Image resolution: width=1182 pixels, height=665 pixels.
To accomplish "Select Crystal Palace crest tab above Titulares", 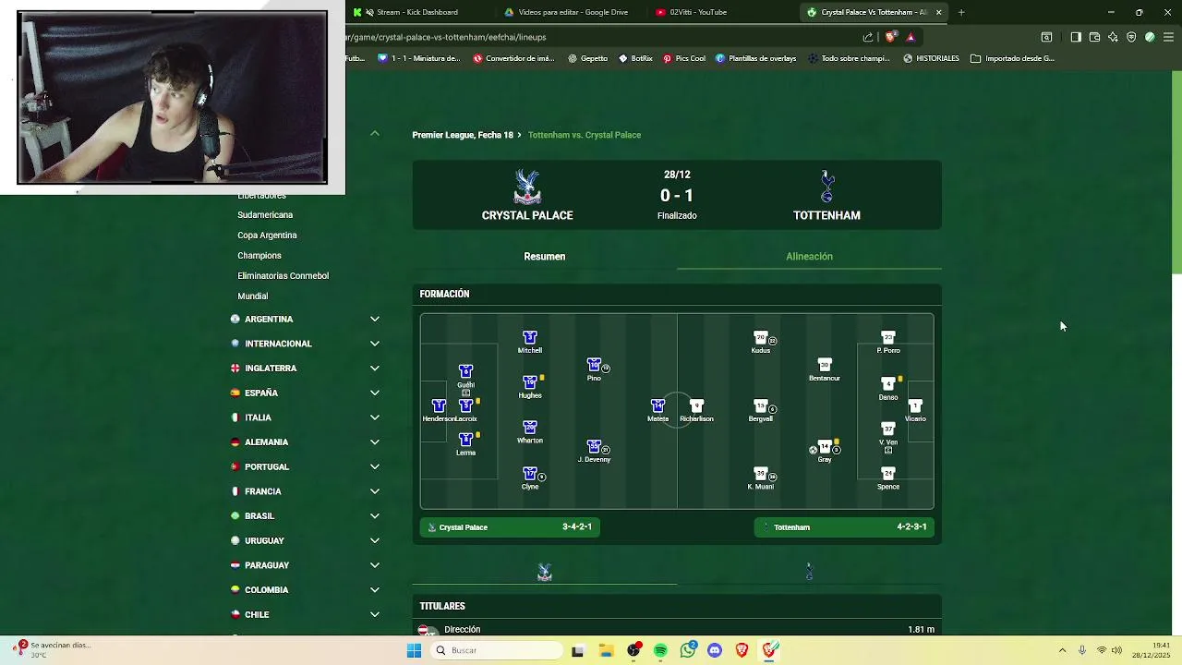I will point(545,573).
